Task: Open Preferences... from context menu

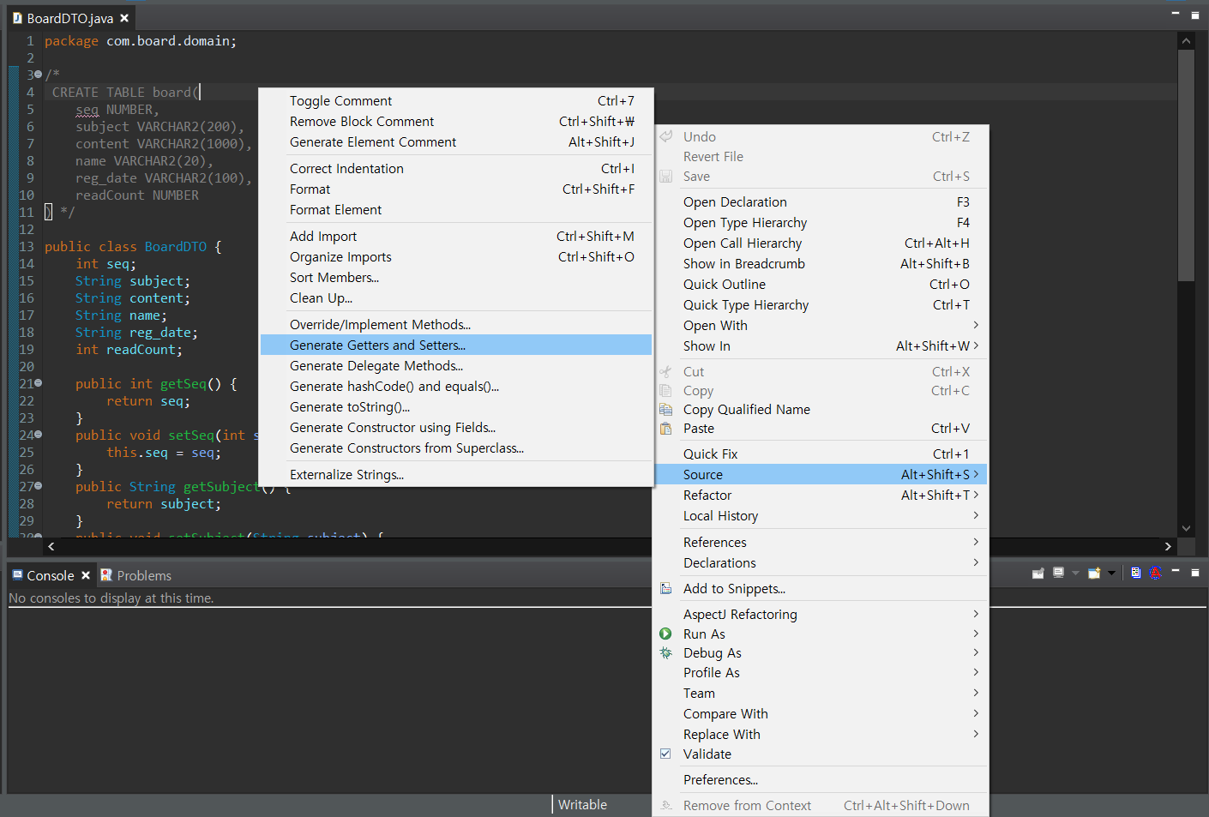Action: pos(821,779)
